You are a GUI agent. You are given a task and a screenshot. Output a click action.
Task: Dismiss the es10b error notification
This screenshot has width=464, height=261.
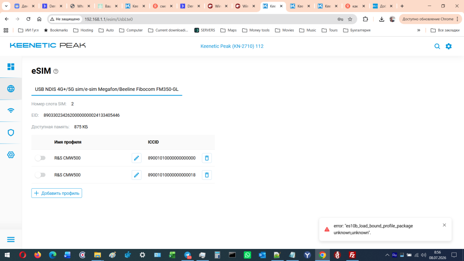[444, 225]
